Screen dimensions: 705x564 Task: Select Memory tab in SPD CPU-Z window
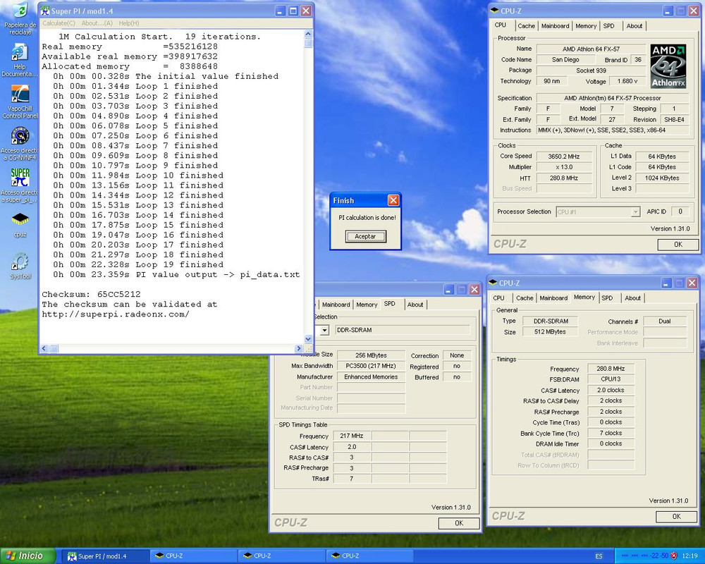[x=367, y=305]
